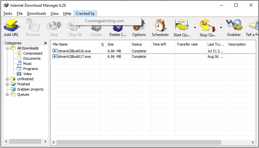259x148 pixels.
Task: Click the Video film category icon
Action: pos(19,74)
